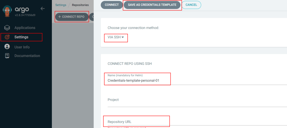The image size is (287, 128).
Task: Click the Settings breadcrumb link
Action: pyautogui.click(x=61, y=5)
